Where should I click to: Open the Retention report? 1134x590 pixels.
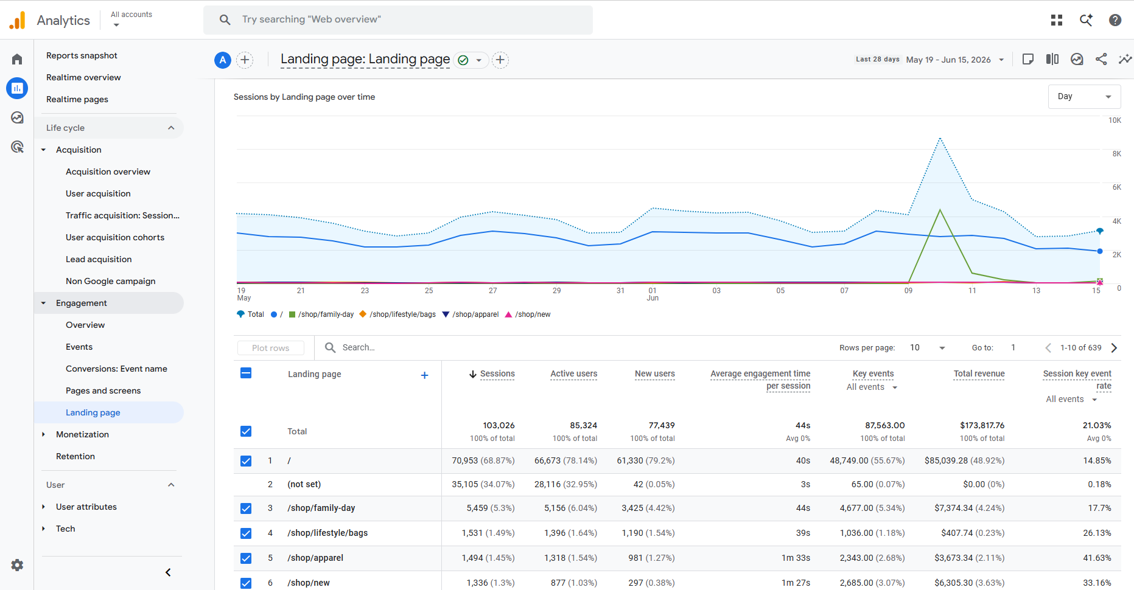pyautogui.click(x=75, y=456)
